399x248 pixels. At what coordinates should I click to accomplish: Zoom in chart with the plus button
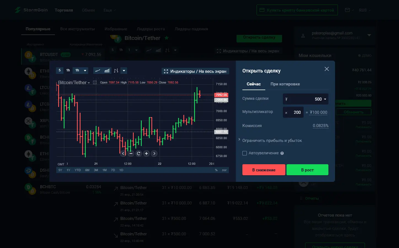(146, 153)
